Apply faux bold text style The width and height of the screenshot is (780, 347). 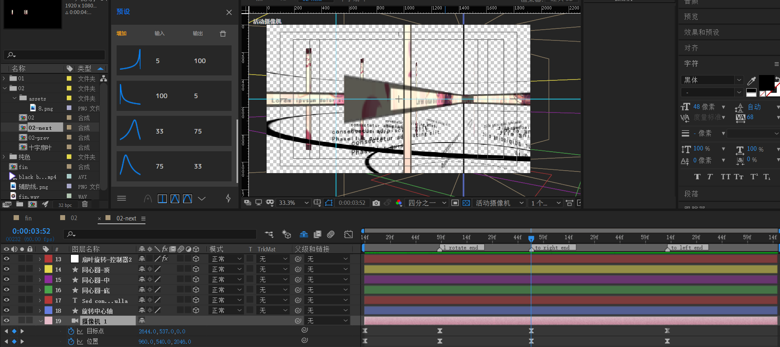697,177
